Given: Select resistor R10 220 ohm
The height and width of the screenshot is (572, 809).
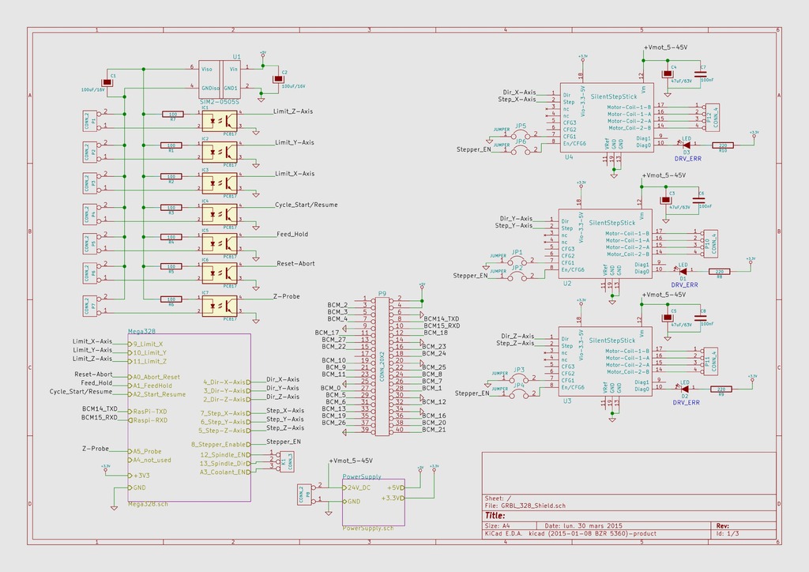Looking at the screenshot, I should [x=723, y=146].
